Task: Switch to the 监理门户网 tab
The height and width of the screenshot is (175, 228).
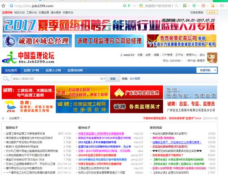Action: [31, 70]
